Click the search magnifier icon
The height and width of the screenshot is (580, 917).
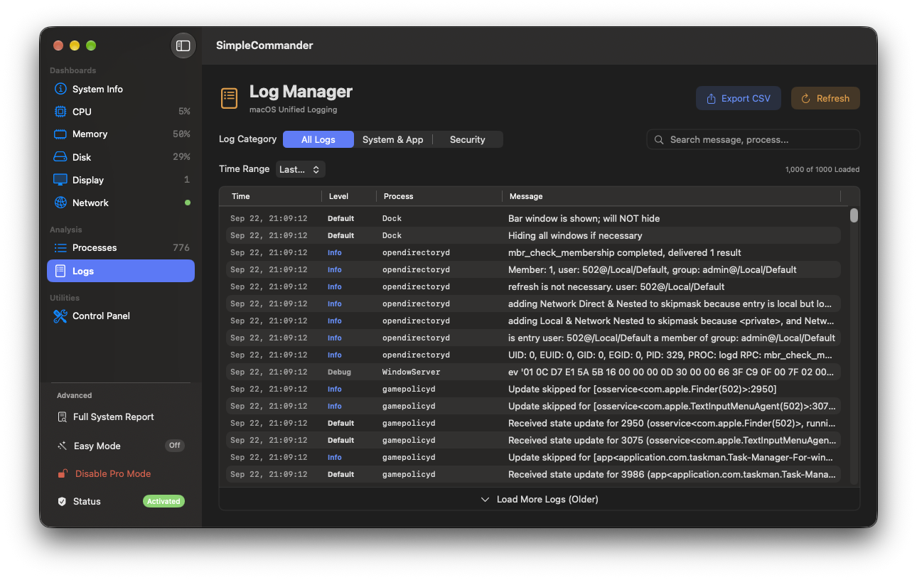click(659, 139)
